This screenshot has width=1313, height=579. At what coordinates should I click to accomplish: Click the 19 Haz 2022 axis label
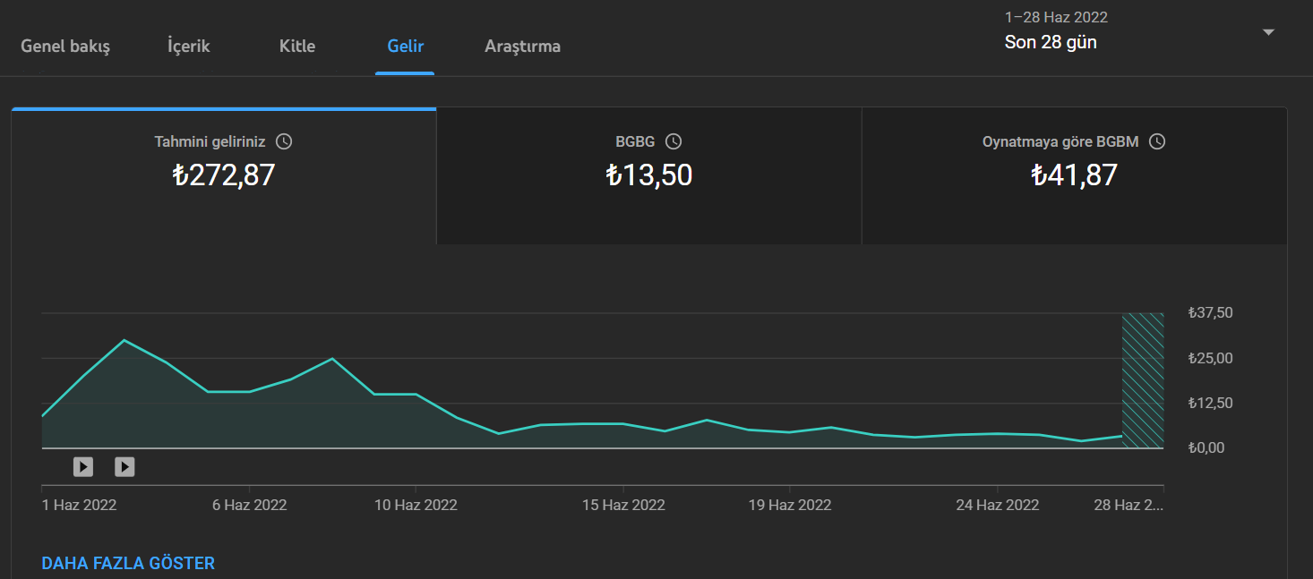click(790, 505)
